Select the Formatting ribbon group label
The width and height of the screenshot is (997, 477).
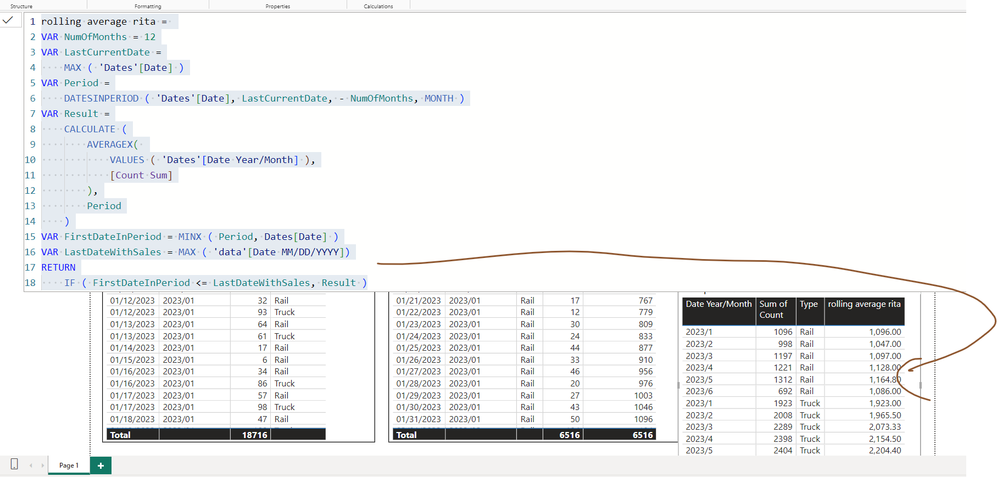[x=148, y=6]
